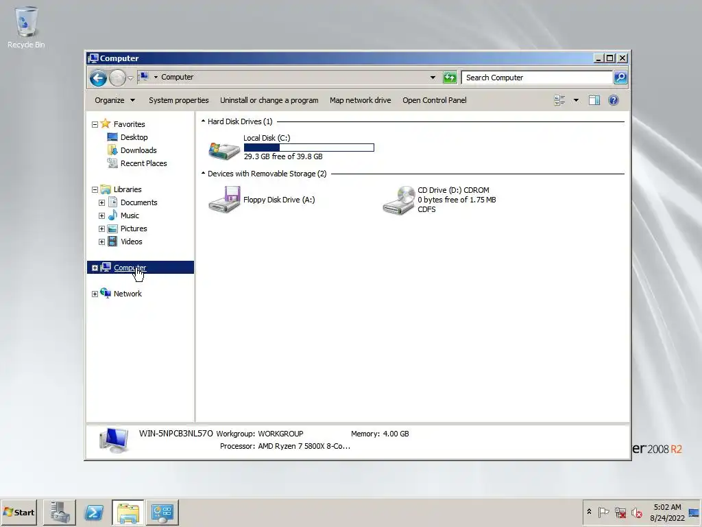The image size is (702, 527).
Task: Click the Refresh button beside address bar
Action: tap(450, 78)
